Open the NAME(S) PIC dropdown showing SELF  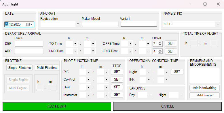(218, 24)
